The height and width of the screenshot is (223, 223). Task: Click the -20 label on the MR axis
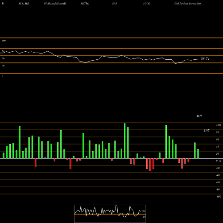218,168
